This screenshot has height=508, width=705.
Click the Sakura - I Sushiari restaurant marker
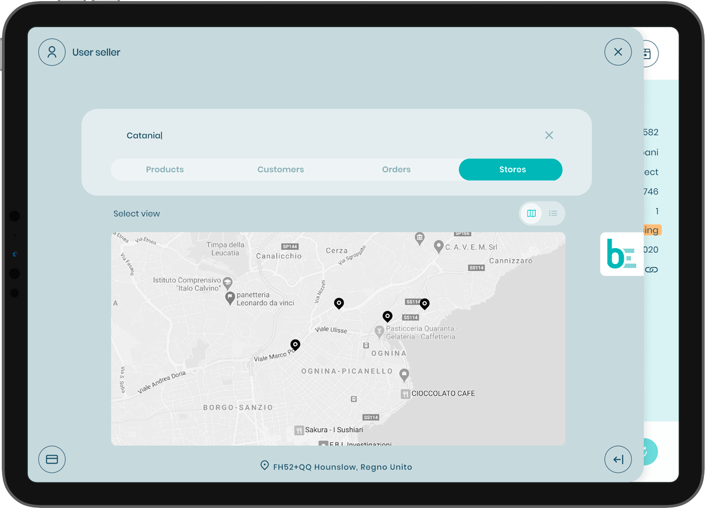tap(299, 430)
